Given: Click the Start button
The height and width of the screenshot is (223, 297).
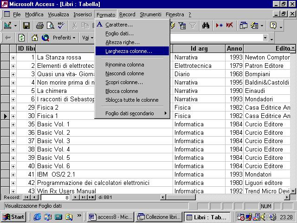Looking at the screenshot, I should coord(13,217).
